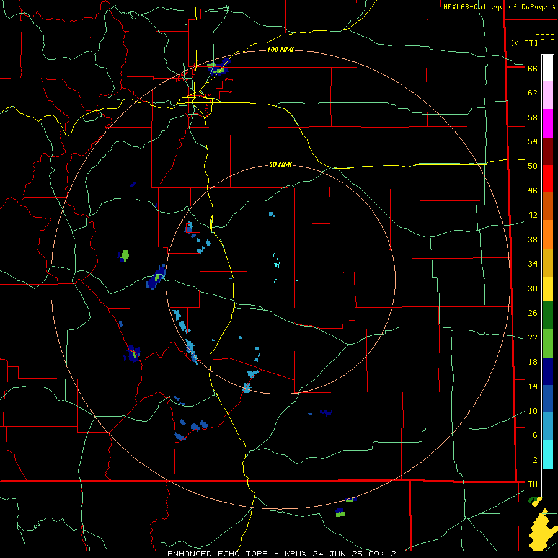The height and width of the screenshot is (558, 558).
Task: Pick the dark green legend swatch
Action: [547, 316]
